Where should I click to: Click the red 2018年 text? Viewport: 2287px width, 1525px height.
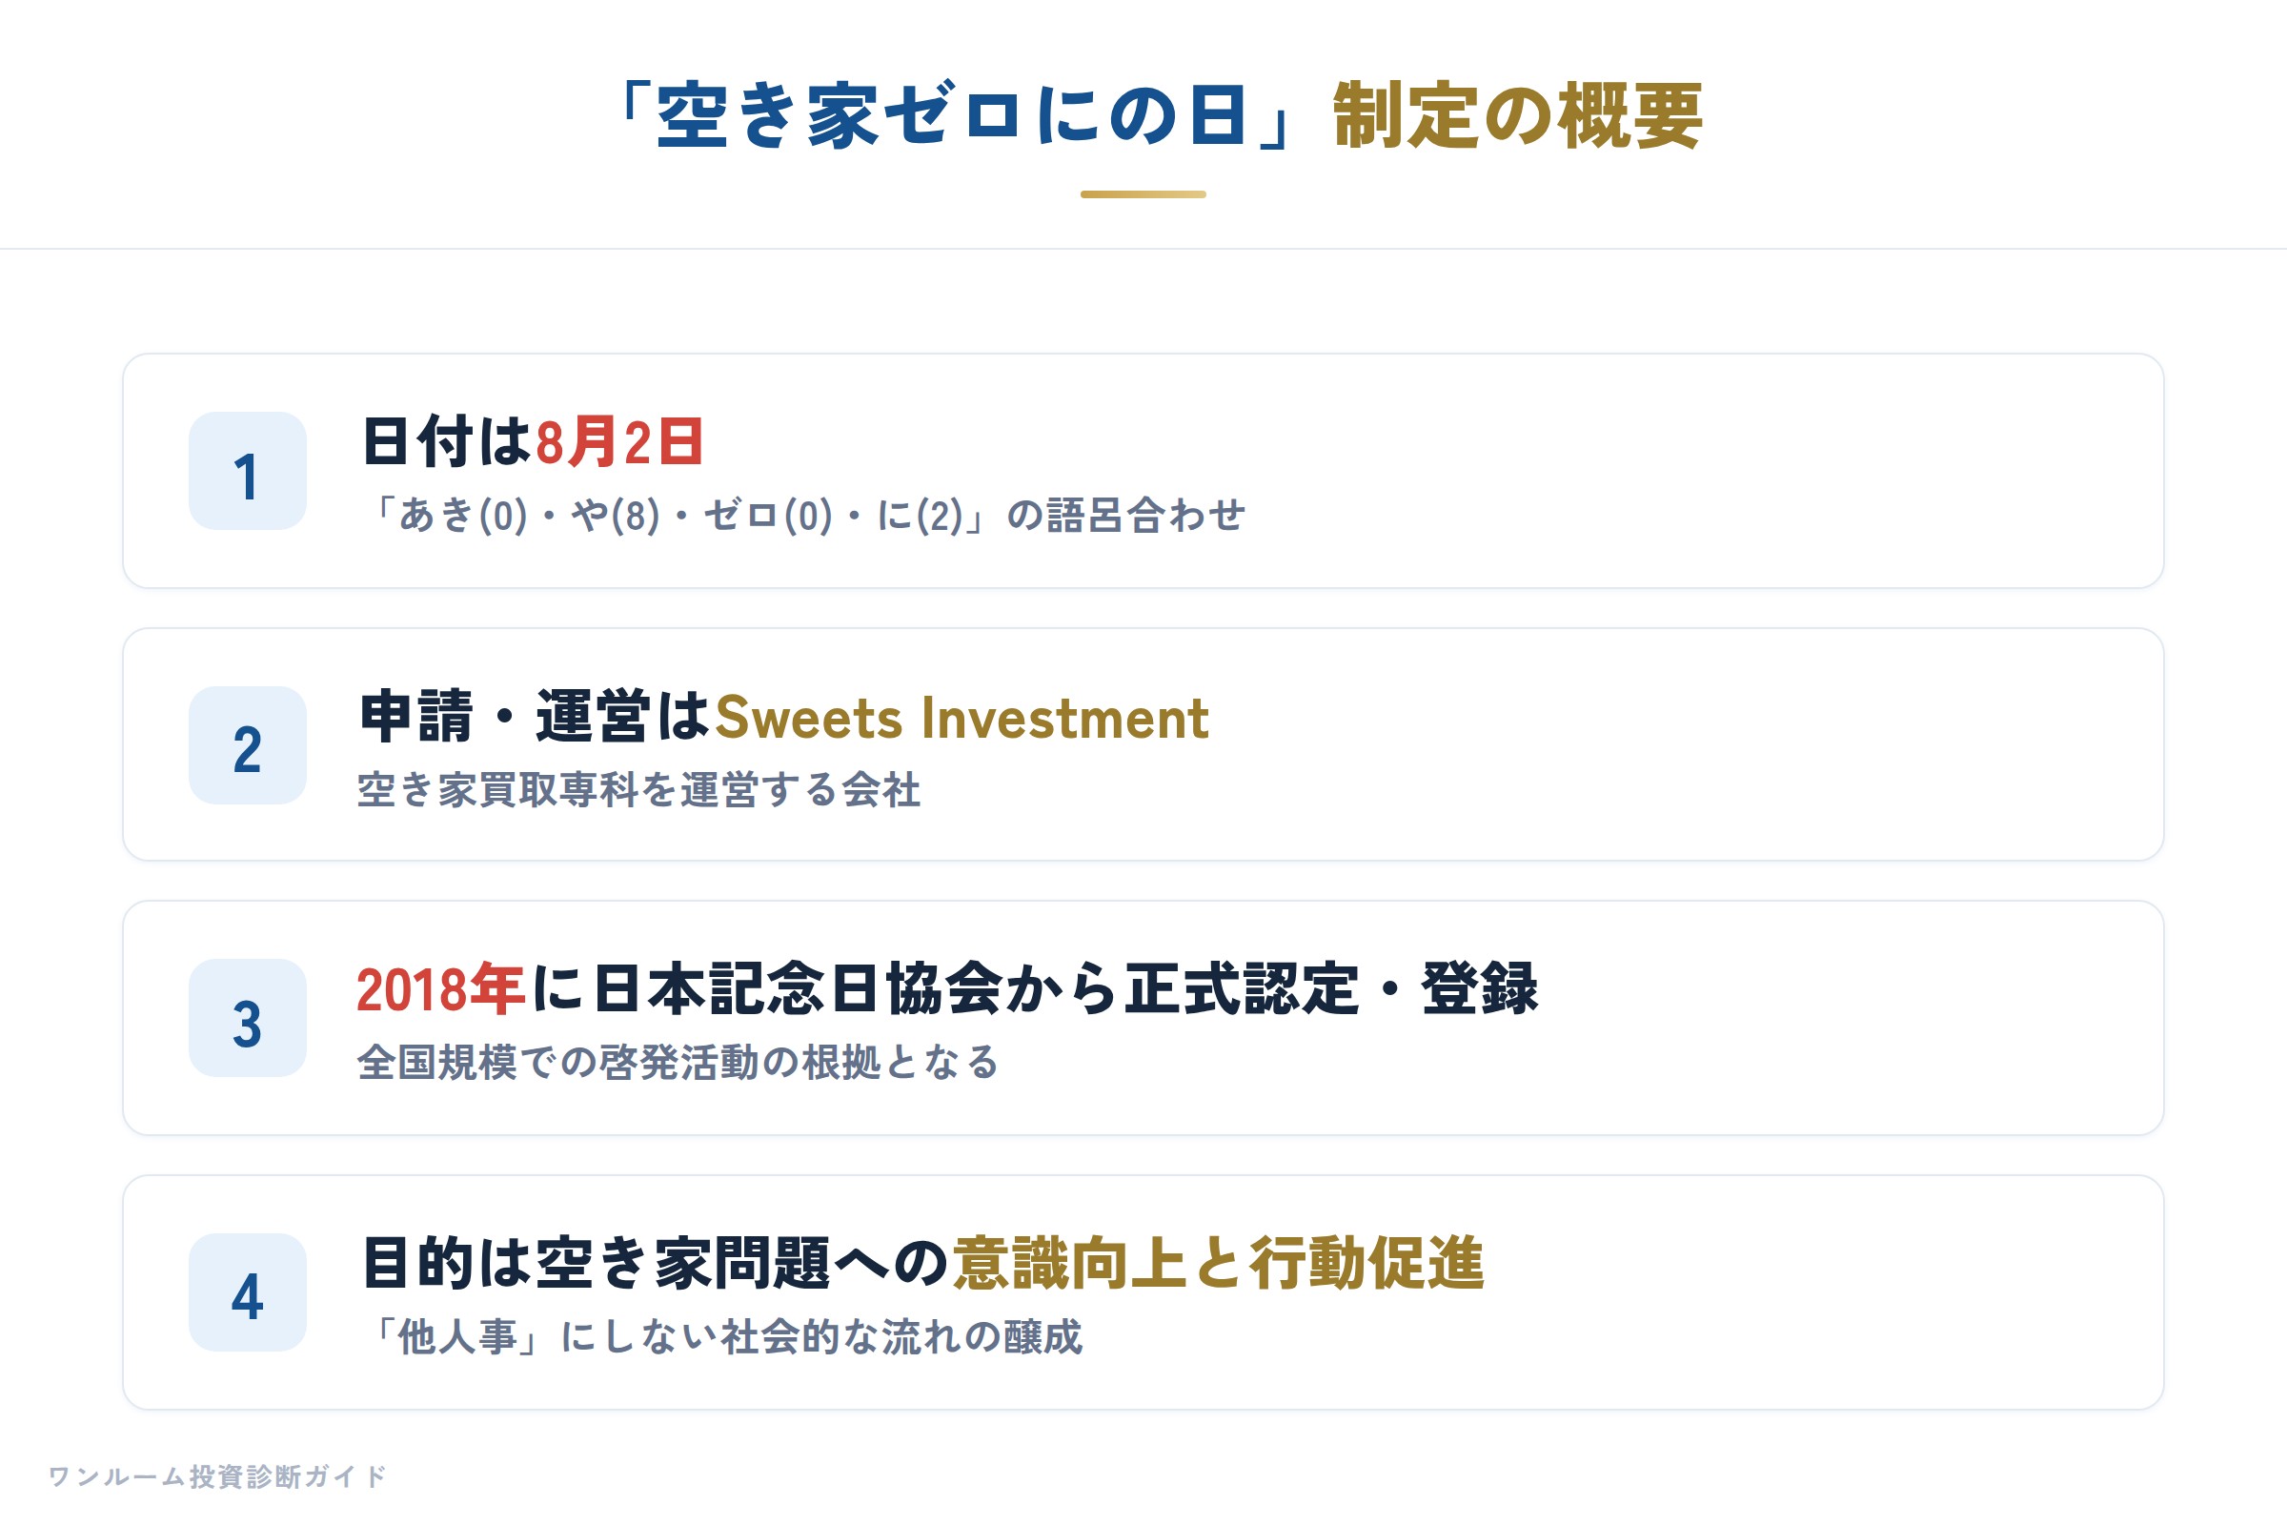[x=440, y=990]
